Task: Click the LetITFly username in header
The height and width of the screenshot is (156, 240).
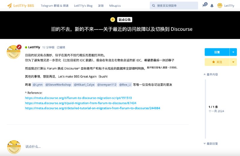Action: (x=229, y=6)
